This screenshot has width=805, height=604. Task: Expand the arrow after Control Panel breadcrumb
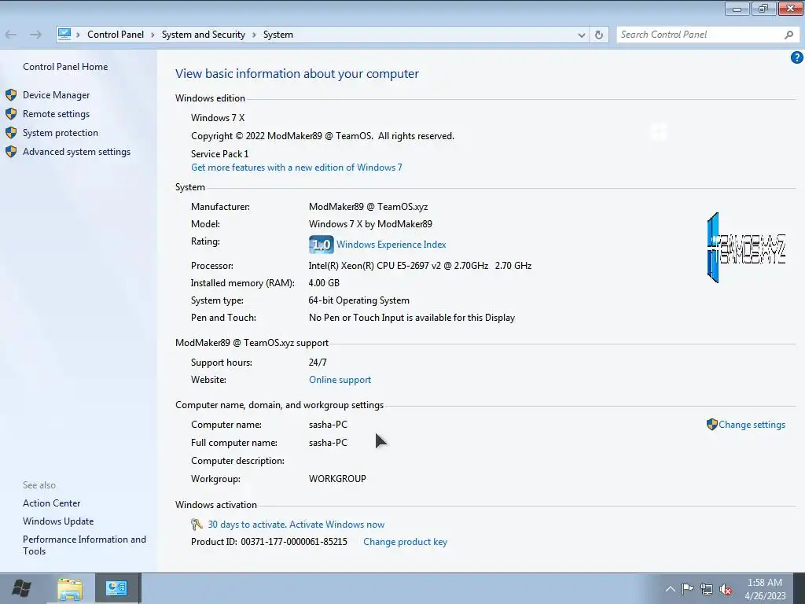[153, 35]
